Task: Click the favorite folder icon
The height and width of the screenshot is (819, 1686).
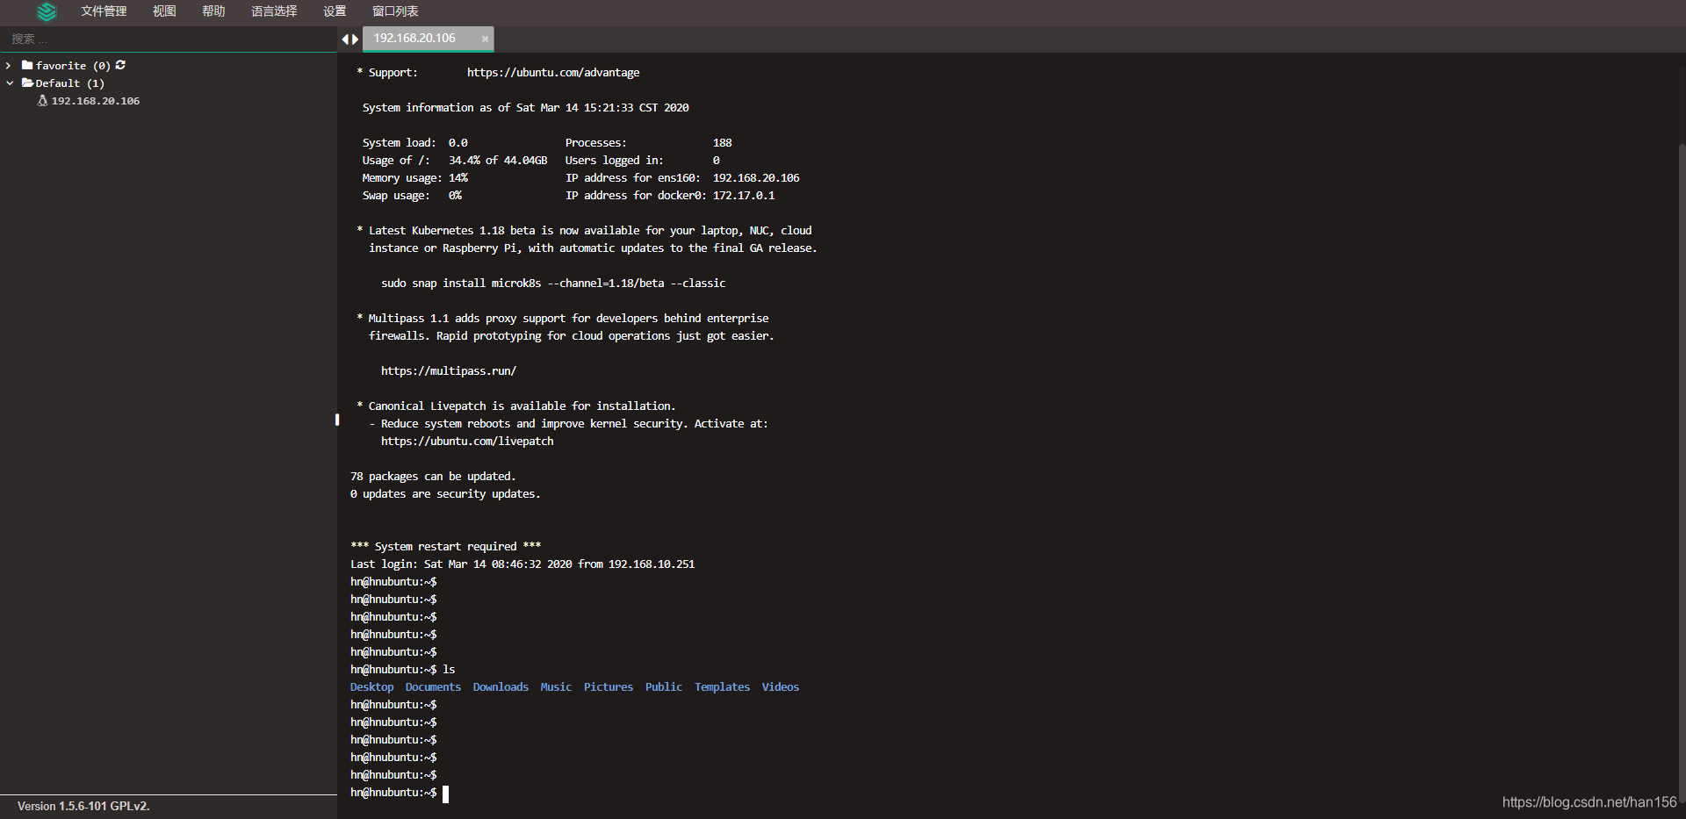Action: point(27,65)
